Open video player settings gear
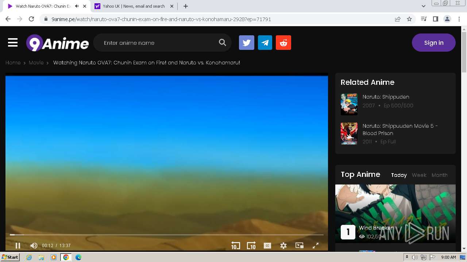This screenshot has width=467, height=262. pos(283,246)
